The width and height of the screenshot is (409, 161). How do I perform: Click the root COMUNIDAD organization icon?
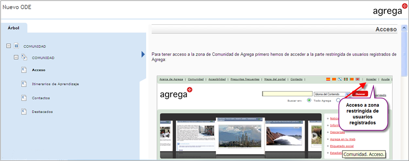[x=17, y=46]
